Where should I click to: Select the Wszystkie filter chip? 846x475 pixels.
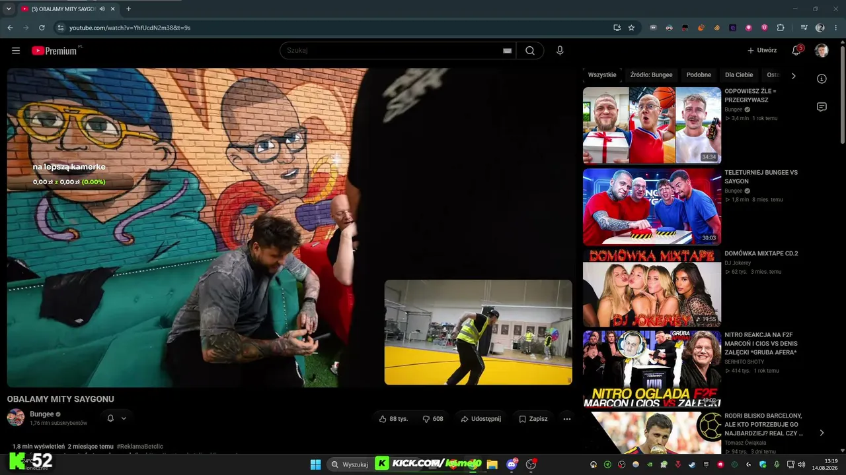coord(602,75)
